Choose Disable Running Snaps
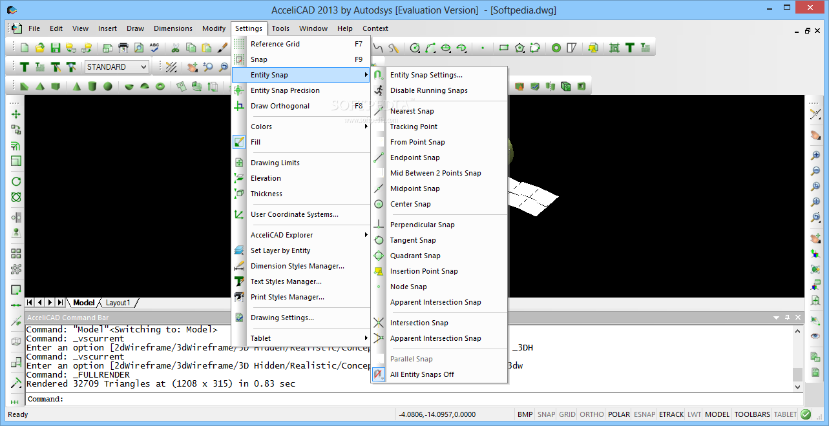This screenshot has width=829, height=426. point(439,90)
